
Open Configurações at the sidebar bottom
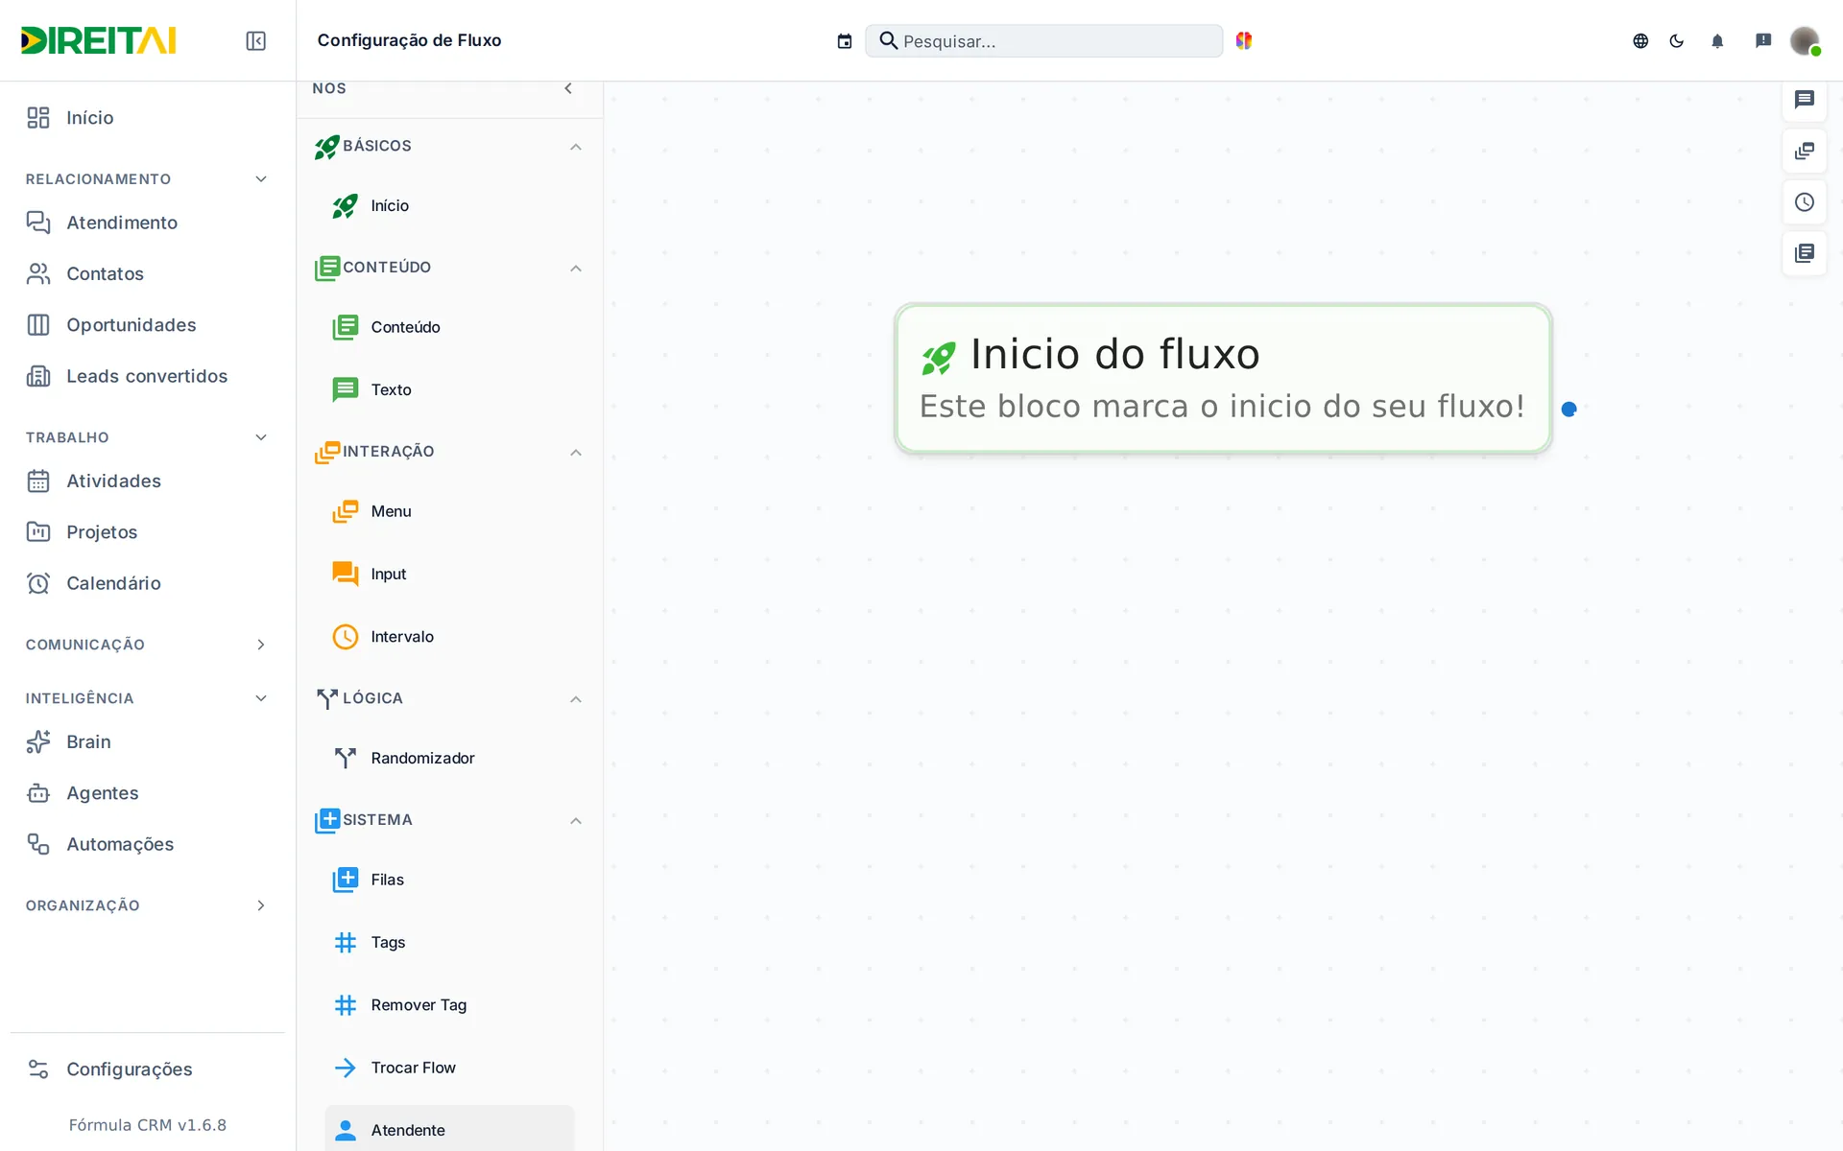click(x=147, y=1069)
